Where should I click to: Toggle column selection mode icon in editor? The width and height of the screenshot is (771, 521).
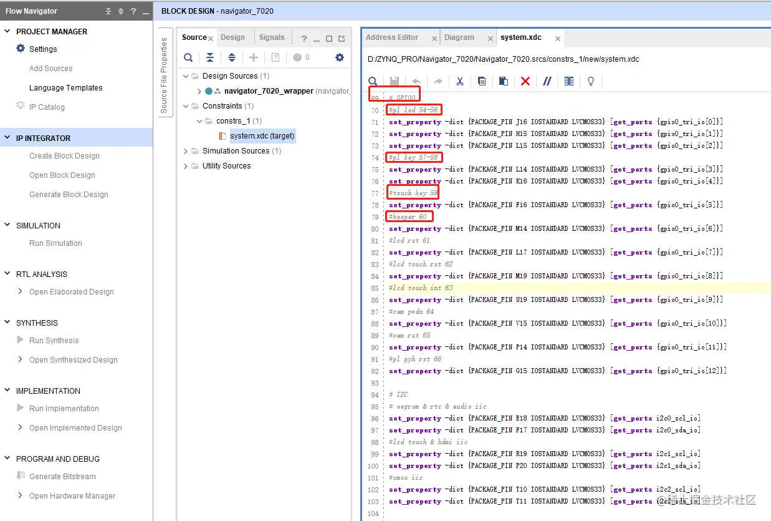click(x=568, y=81)
